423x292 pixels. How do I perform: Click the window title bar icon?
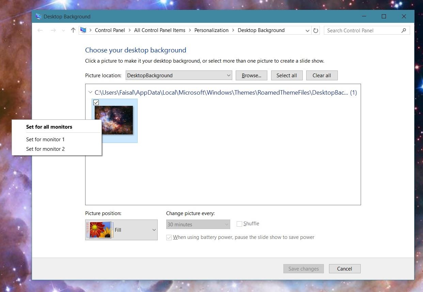coord(38,16)
